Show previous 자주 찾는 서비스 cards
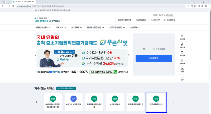211x114 pixels. (x=37, y=102)
